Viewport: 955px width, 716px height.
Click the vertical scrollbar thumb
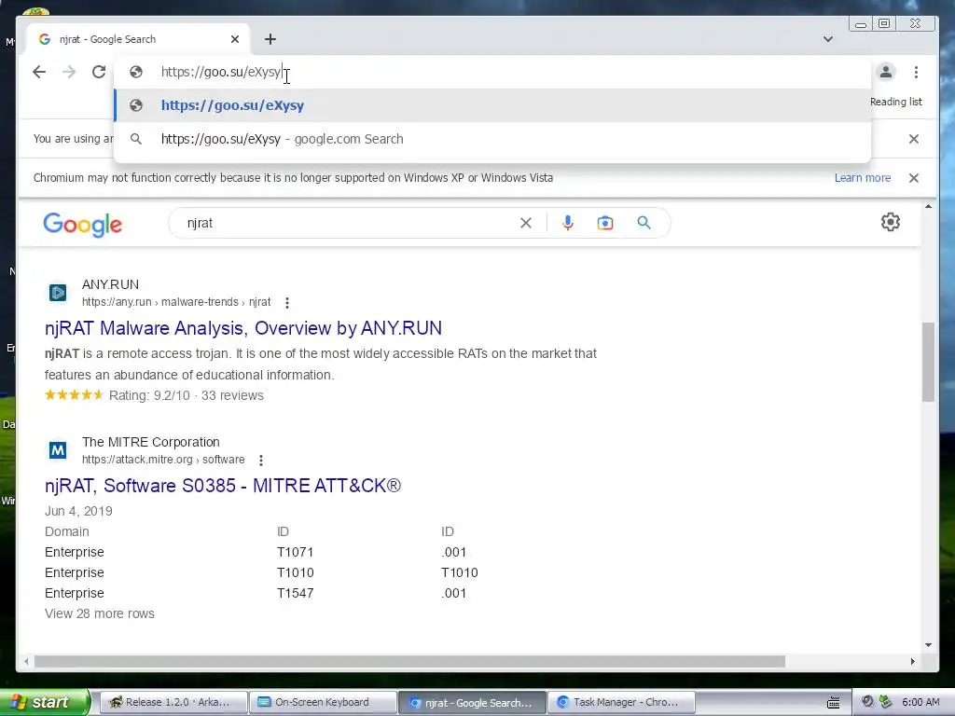click(x=928, y=362)
